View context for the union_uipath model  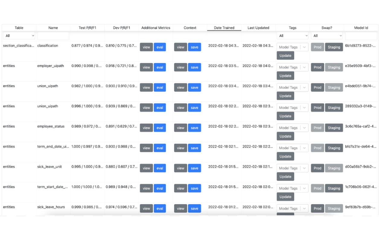click(x=180, y=87)
